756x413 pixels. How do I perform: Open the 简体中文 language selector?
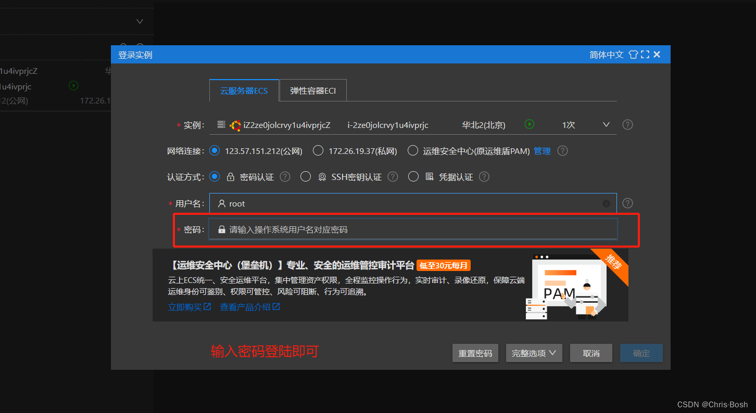pos(607,55)
